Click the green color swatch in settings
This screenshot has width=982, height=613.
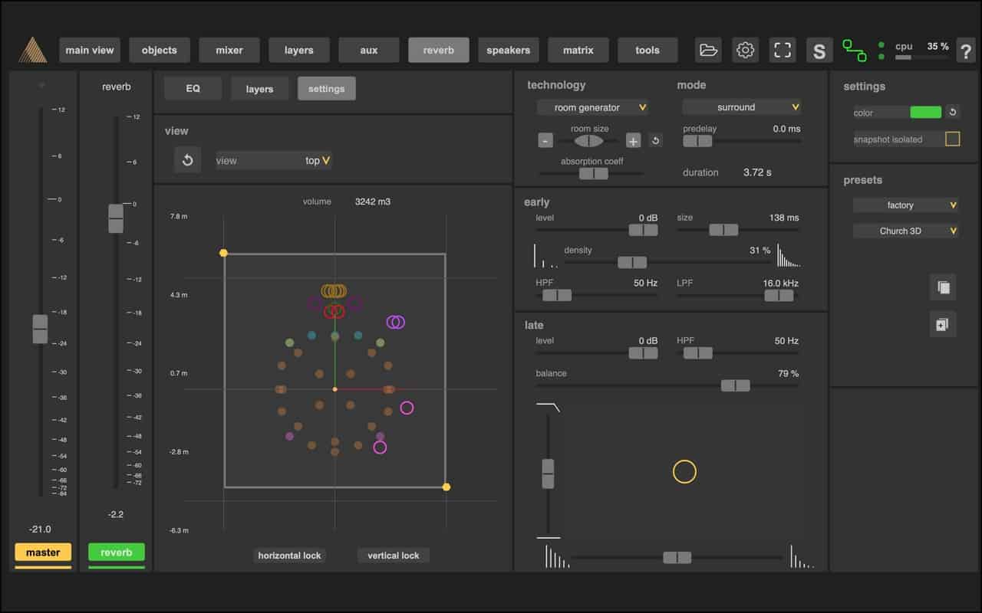coord(925,113)
